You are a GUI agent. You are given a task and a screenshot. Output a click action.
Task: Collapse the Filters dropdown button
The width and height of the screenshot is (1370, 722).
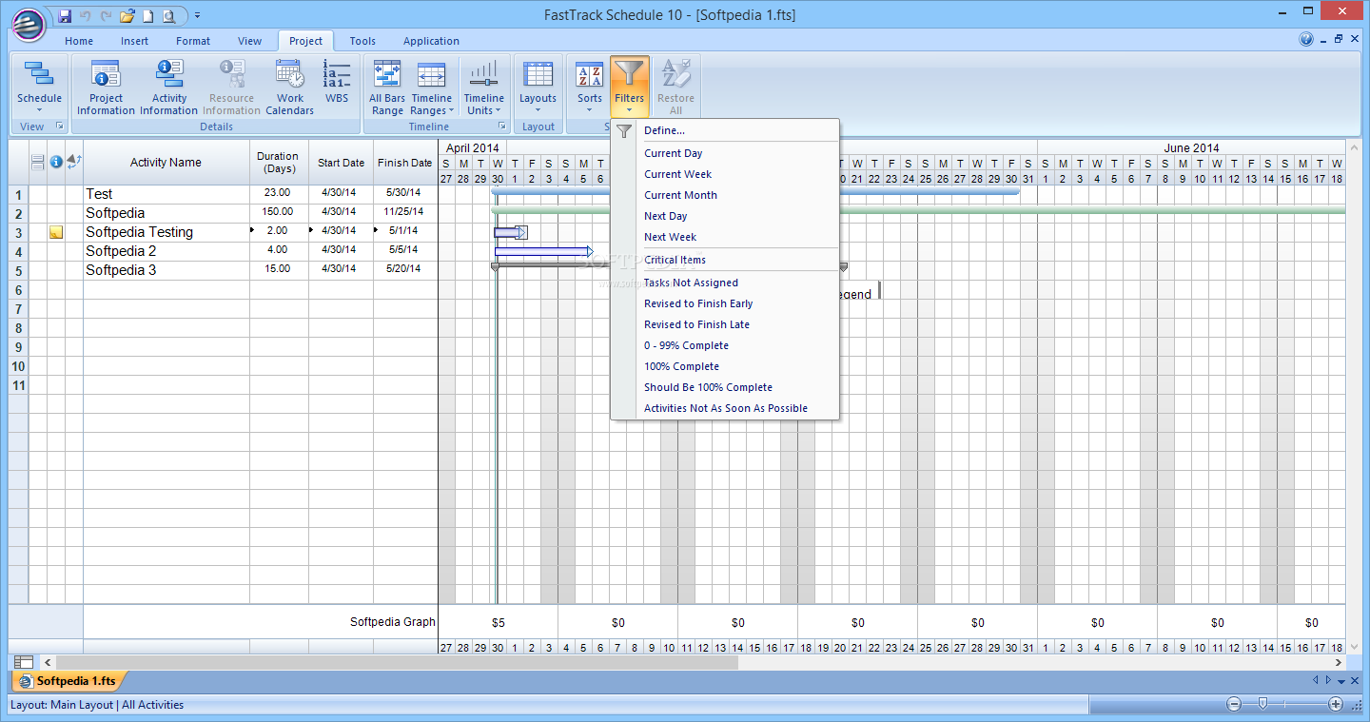click(x=630, y=88)
